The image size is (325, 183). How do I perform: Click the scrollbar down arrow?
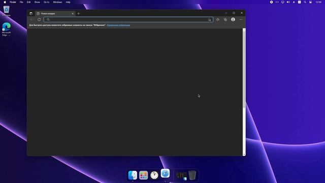coord(244,155)
